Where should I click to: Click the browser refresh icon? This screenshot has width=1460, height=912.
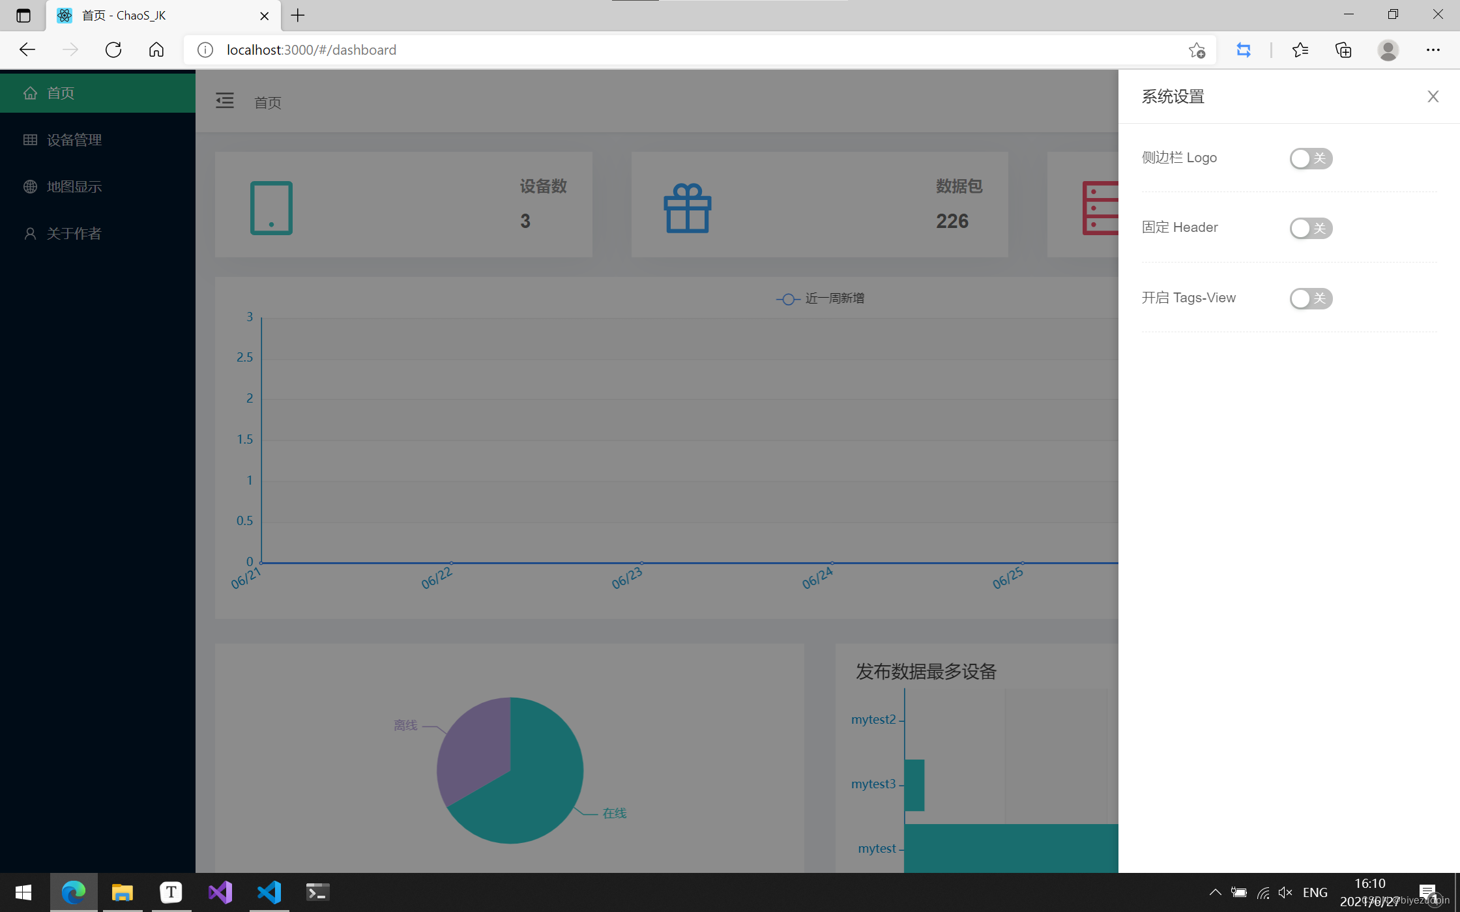click(x=113, y=50)
